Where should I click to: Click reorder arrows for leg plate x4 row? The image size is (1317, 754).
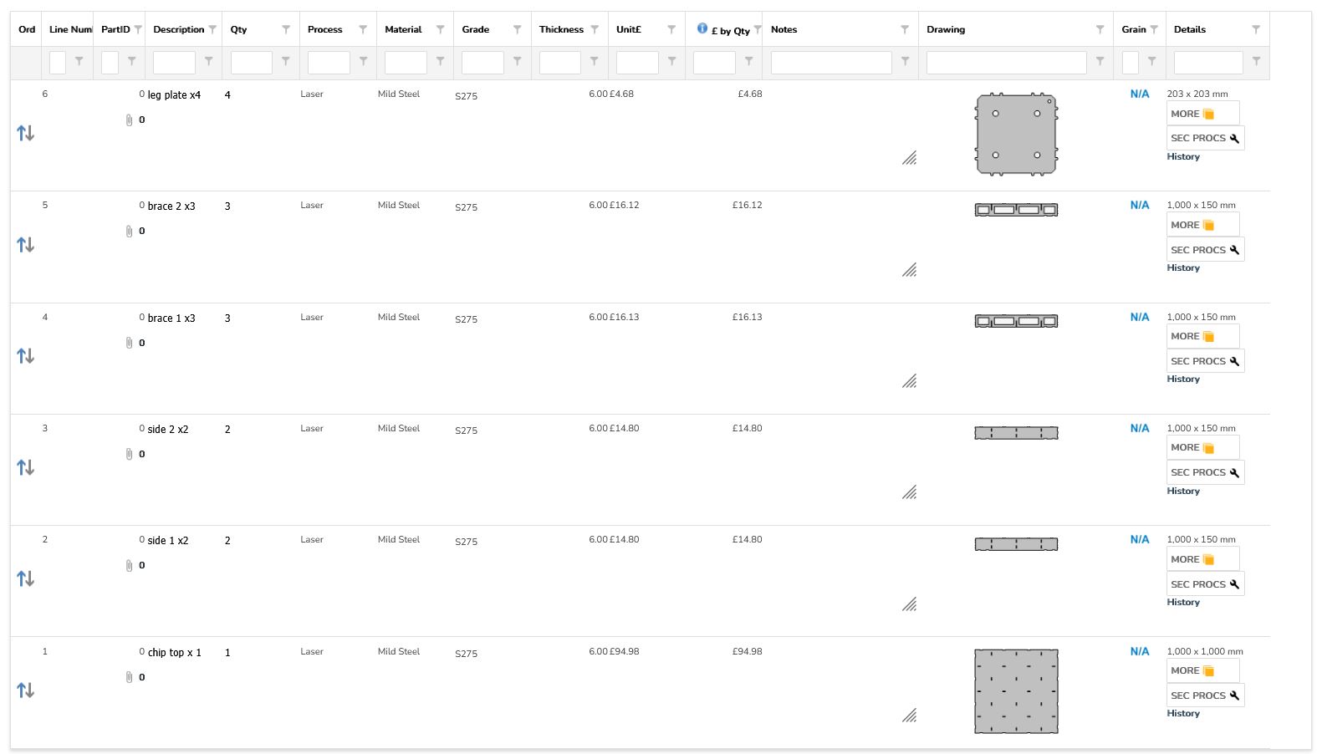coord(25,133)
